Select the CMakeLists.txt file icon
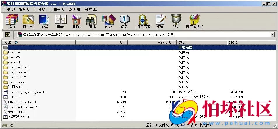278x129 pixels. [6, 102]
